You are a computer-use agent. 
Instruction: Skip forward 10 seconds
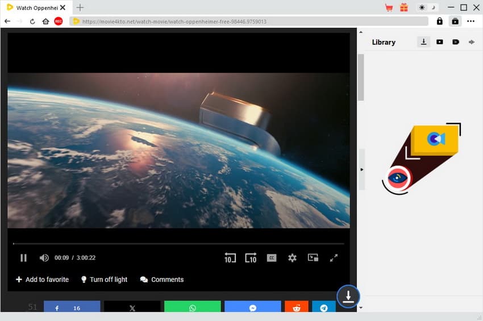(251, 258)
